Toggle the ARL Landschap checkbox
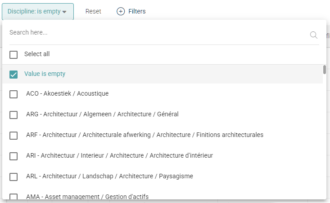The image size is (330, 203). [14, 177]
